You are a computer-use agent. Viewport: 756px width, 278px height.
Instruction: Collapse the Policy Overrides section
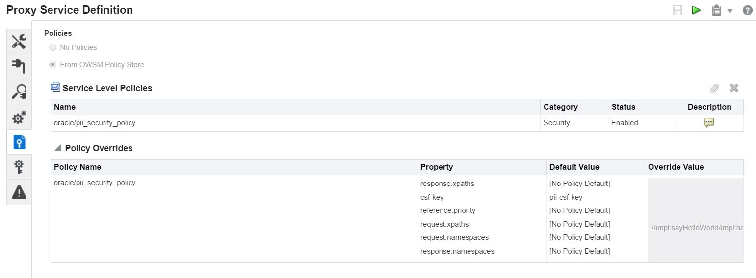58,148
